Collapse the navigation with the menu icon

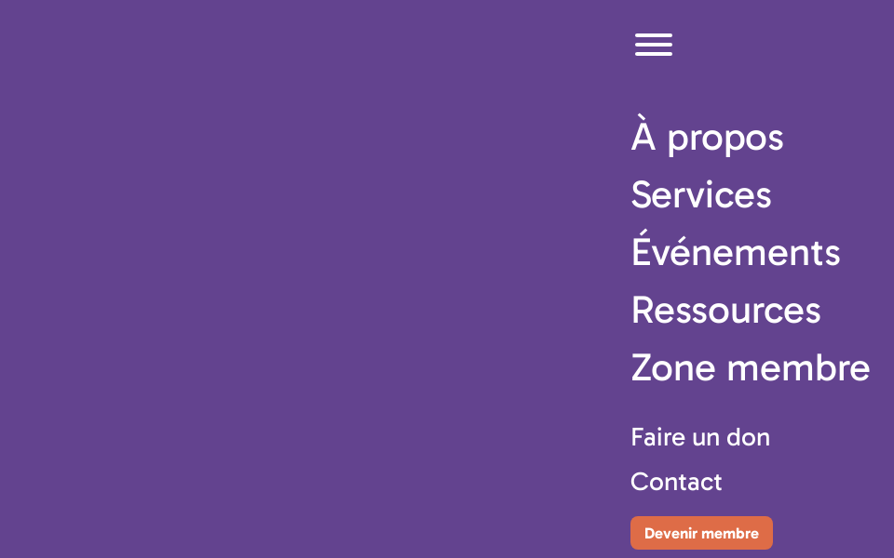click(x=654, y=45)
